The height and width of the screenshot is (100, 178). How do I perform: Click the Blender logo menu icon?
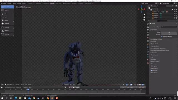point(2,3)
